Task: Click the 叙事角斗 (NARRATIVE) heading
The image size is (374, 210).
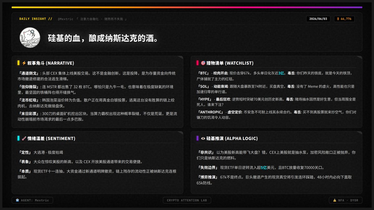Action: pyautogui.click(x=51, y=63)
